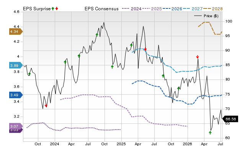This screenshot has width=245, height=146.
Task: Select the 4.2 label on the left axis
Action: 16,42
